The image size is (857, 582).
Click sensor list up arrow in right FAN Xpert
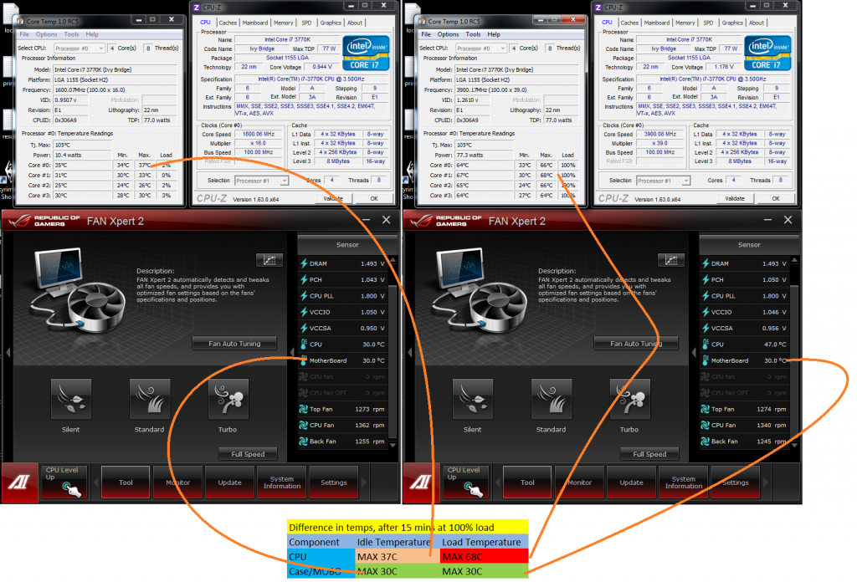[x=795, y=260]
